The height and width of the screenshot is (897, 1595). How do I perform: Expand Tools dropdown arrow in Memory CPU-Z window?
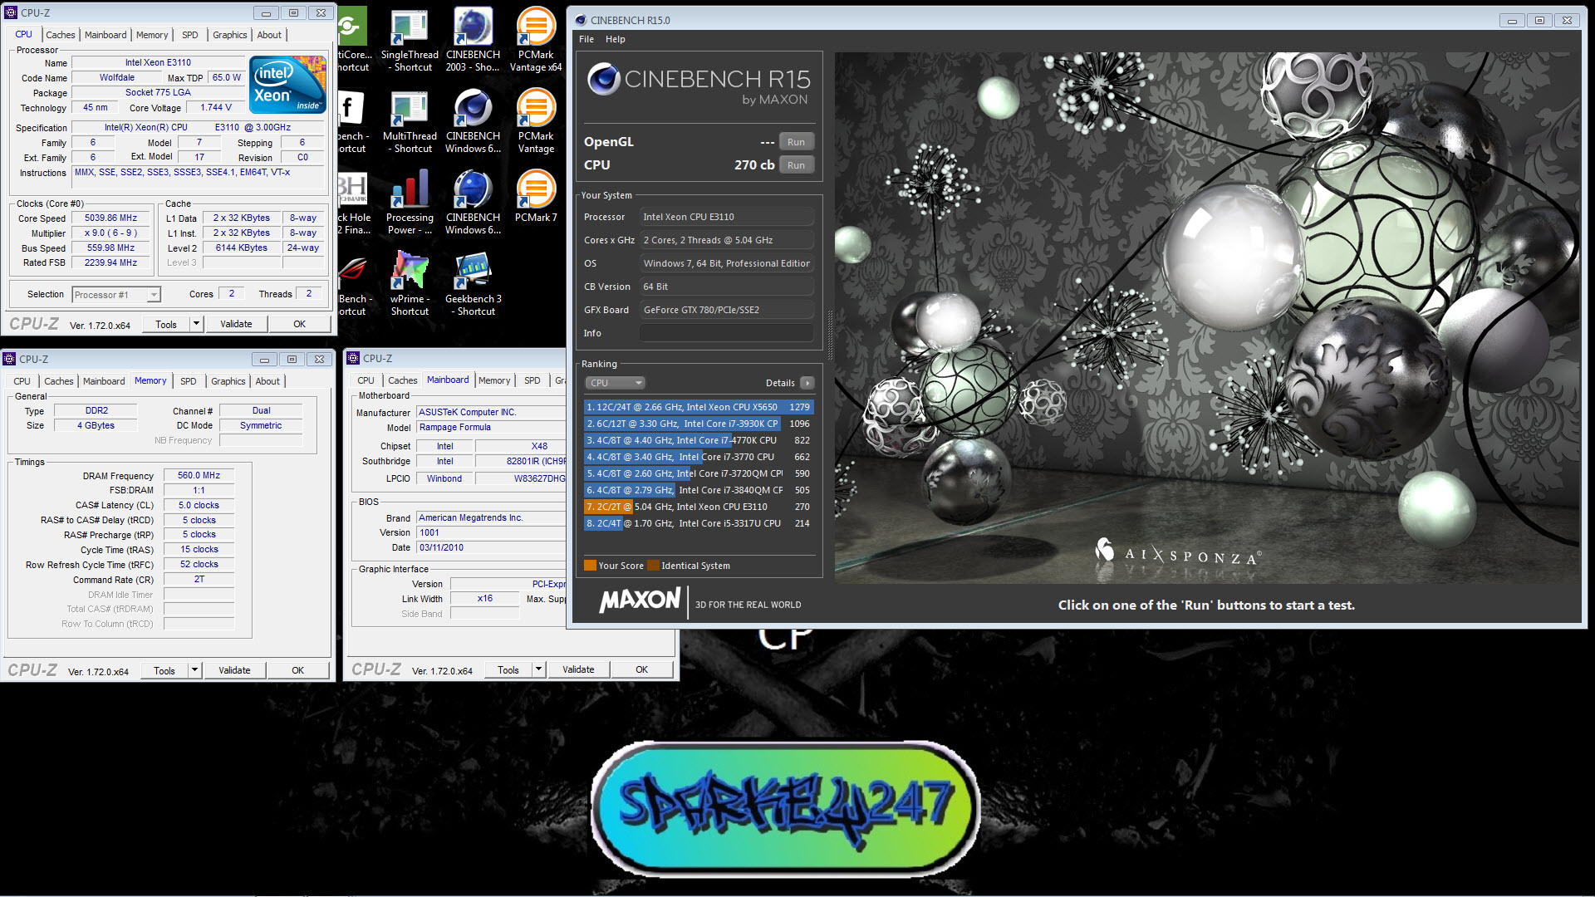click(x=194, y=670)
